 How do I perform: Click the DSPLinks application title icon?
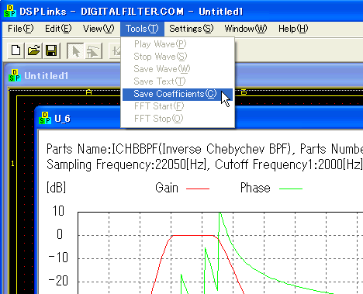(x=10, y=11)
